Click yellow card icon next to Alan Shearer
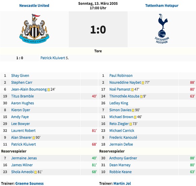Screen dimensions: 196x186 tap(34, 138)
